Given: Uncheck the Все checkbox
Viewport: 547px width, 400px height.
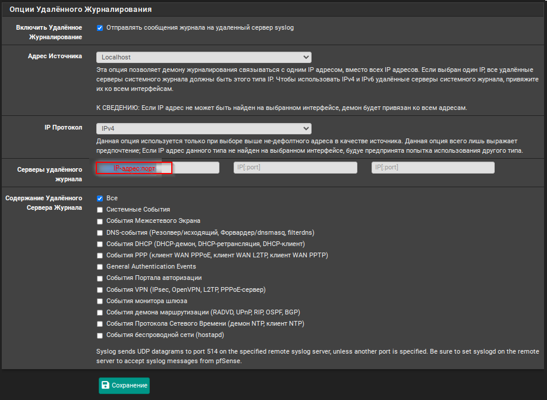Looking at the screenshot, I should pyautogui.click(x=100, y=199).
